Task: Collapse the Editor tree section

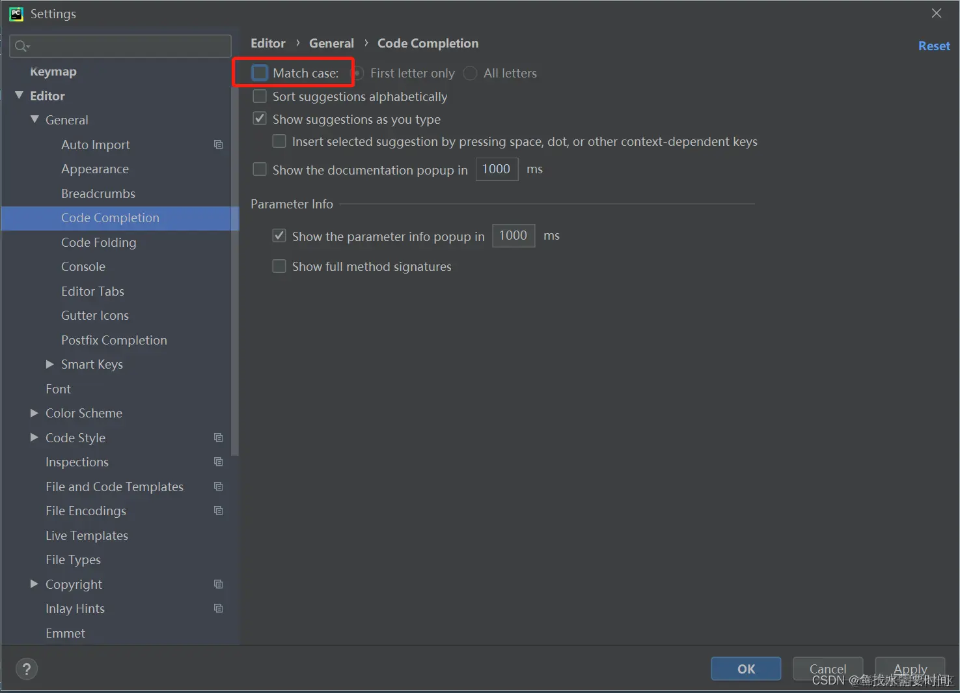Action: (19, 96)
